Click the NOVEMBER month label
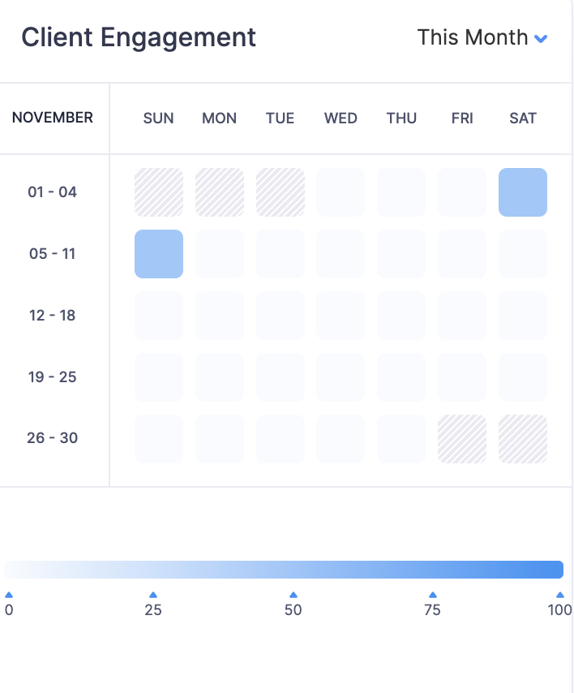The height and width of the screenshot is (693, 574). [x=53, y=118]
